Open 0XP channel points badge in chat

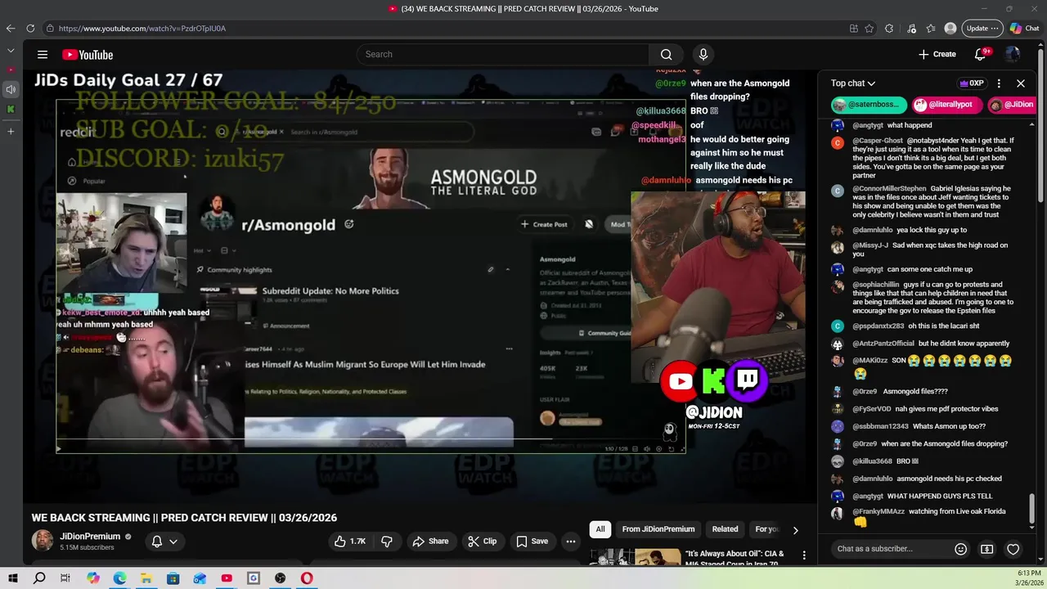click(971, 83)
